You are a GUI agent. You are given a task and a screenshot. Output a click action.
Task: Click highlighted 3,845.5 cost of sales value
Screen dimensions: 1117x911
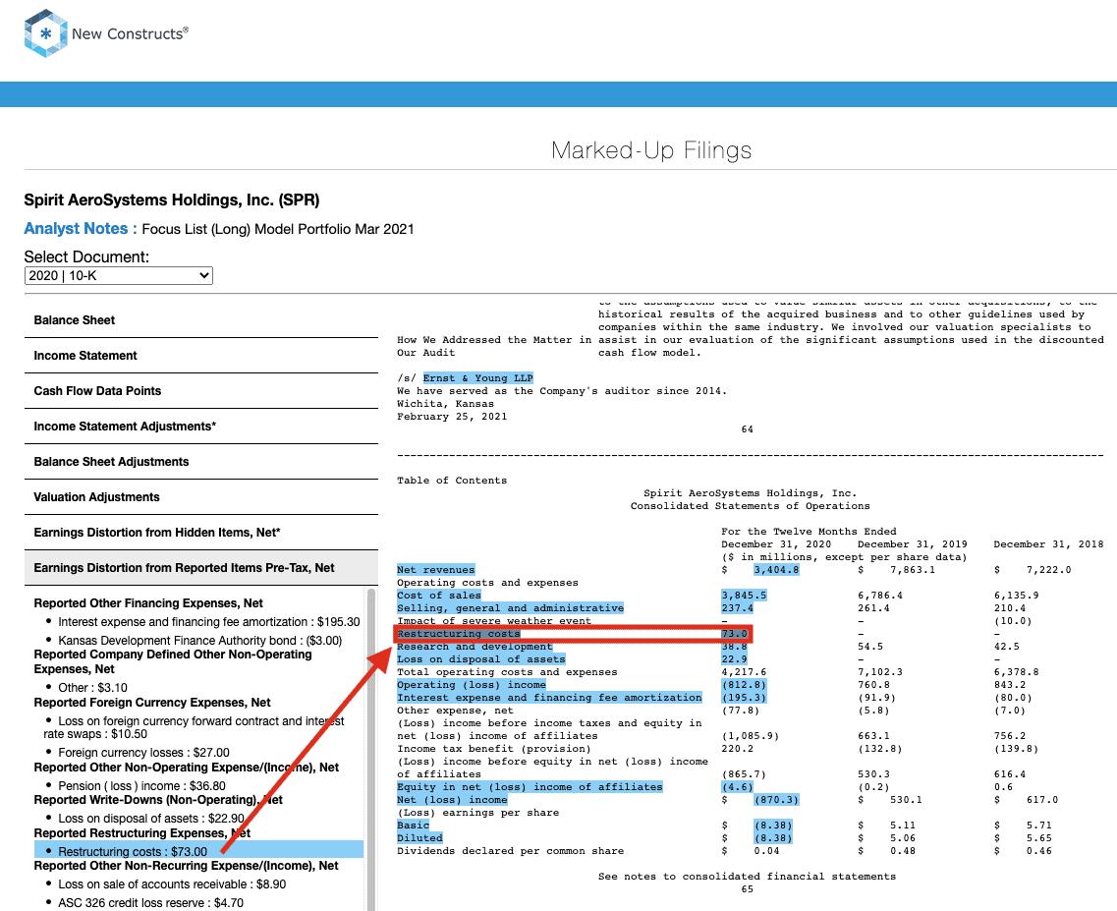tap(744, 596)
